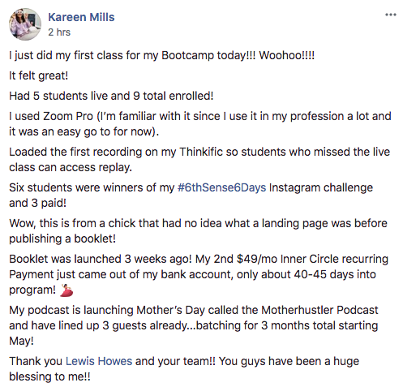
Task: Click the 'It felt great!' line
Action: [x=39, y=75]
